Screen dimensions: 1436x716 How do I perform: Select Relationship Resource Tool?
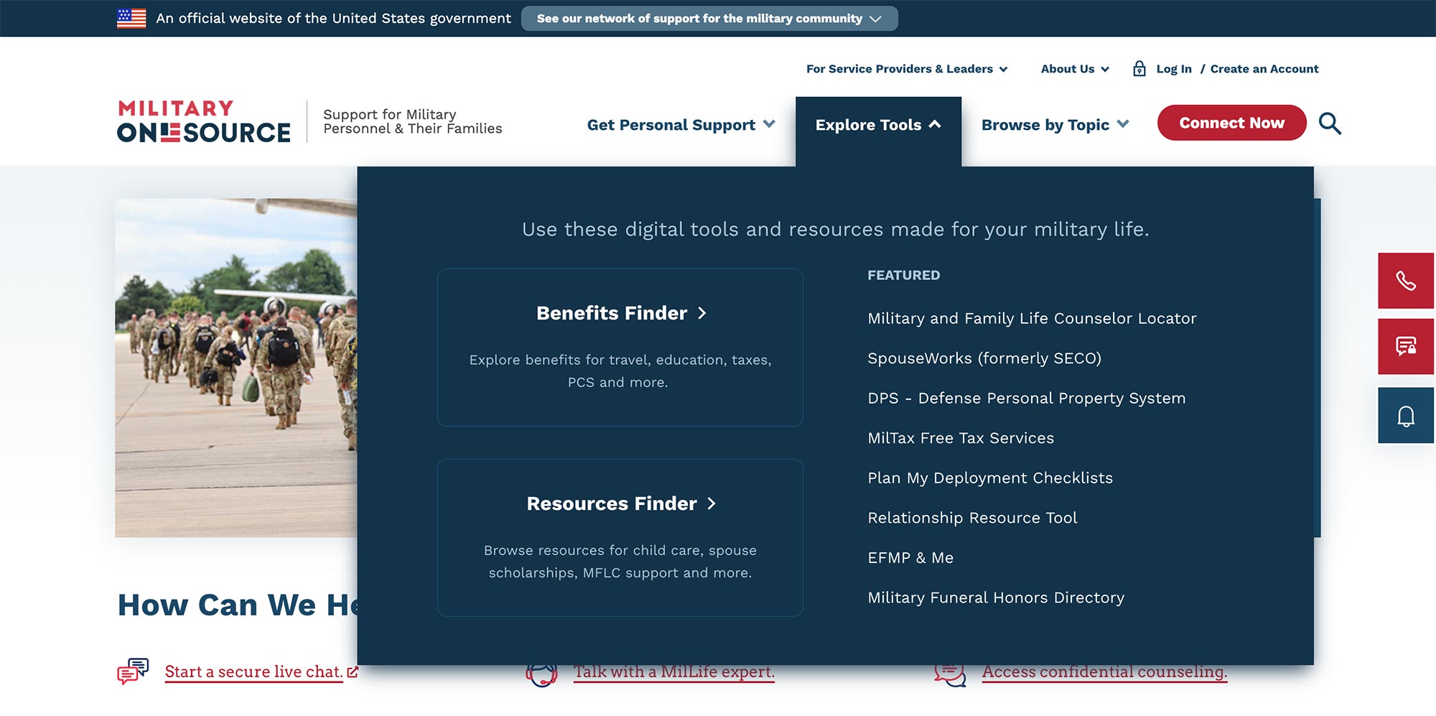pos(972,518)
